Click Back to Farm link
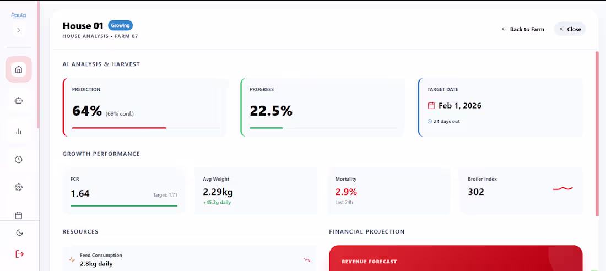Screen dimensions: 606x271 [523, 29]
